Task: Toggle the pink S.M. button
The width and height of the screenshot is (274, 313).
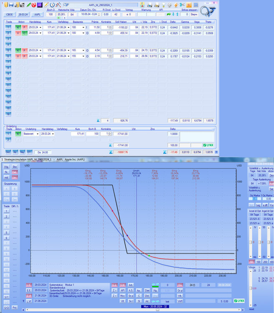Action: coord(122,285)
